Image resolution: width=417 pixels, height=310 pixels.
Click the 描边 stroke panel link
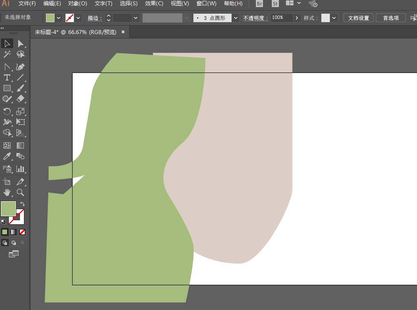tap(95, 18)
